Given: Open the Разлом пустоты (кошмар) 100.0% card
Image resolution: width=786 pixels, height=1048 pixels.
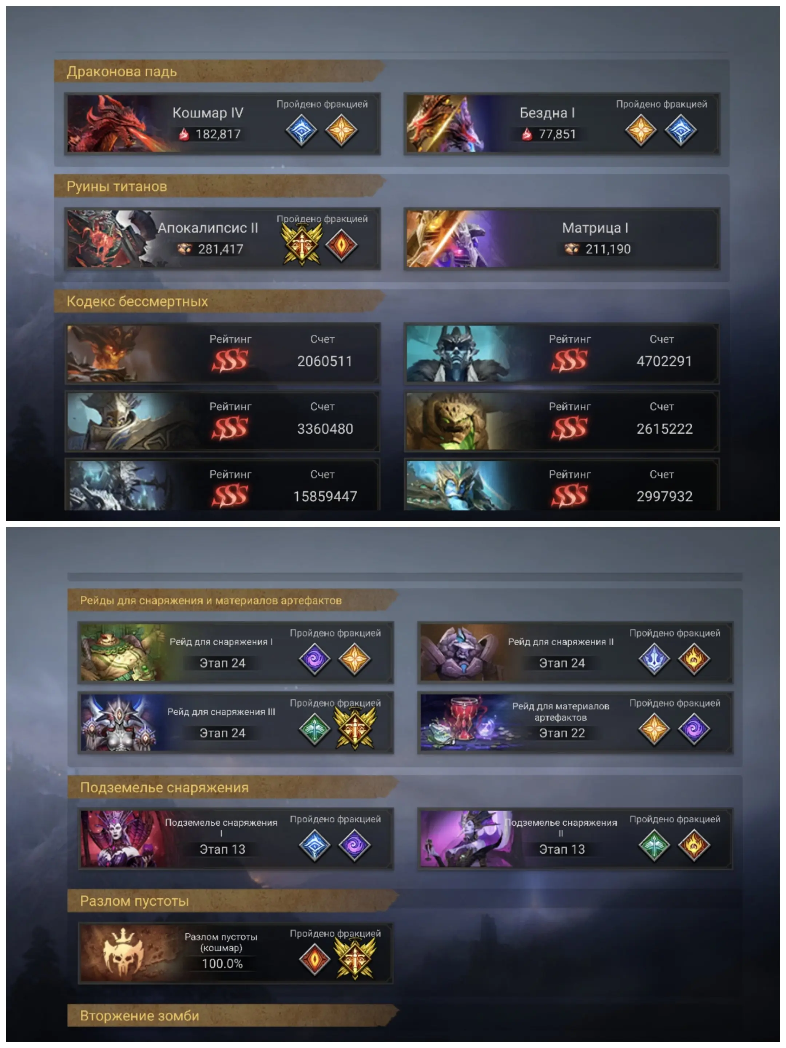Looking at the screenshot, I should coord(236,953).
